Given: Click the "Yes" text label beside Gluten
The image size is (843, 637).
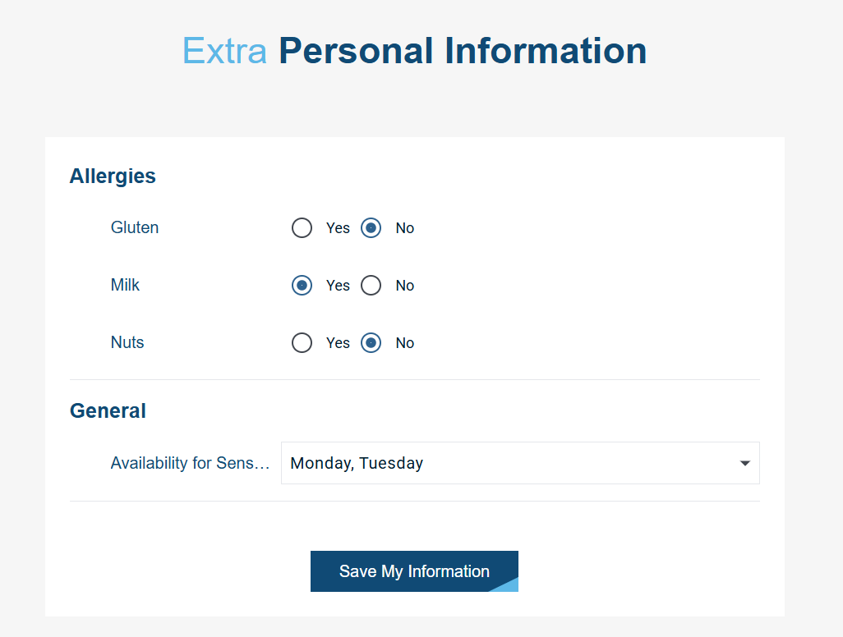Looking at the screenshot, I should pyautogui.click(x=338, y=228).
